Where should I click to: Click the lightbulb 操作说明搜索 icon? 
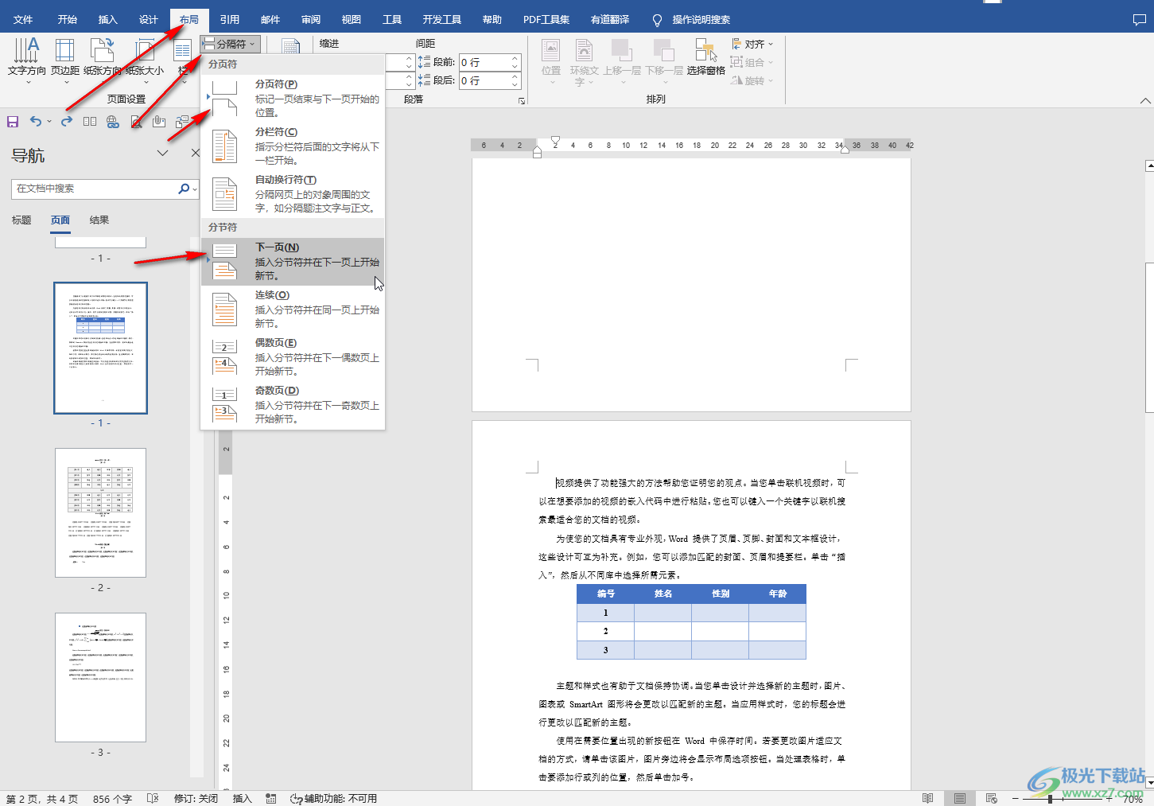(657, 20)
